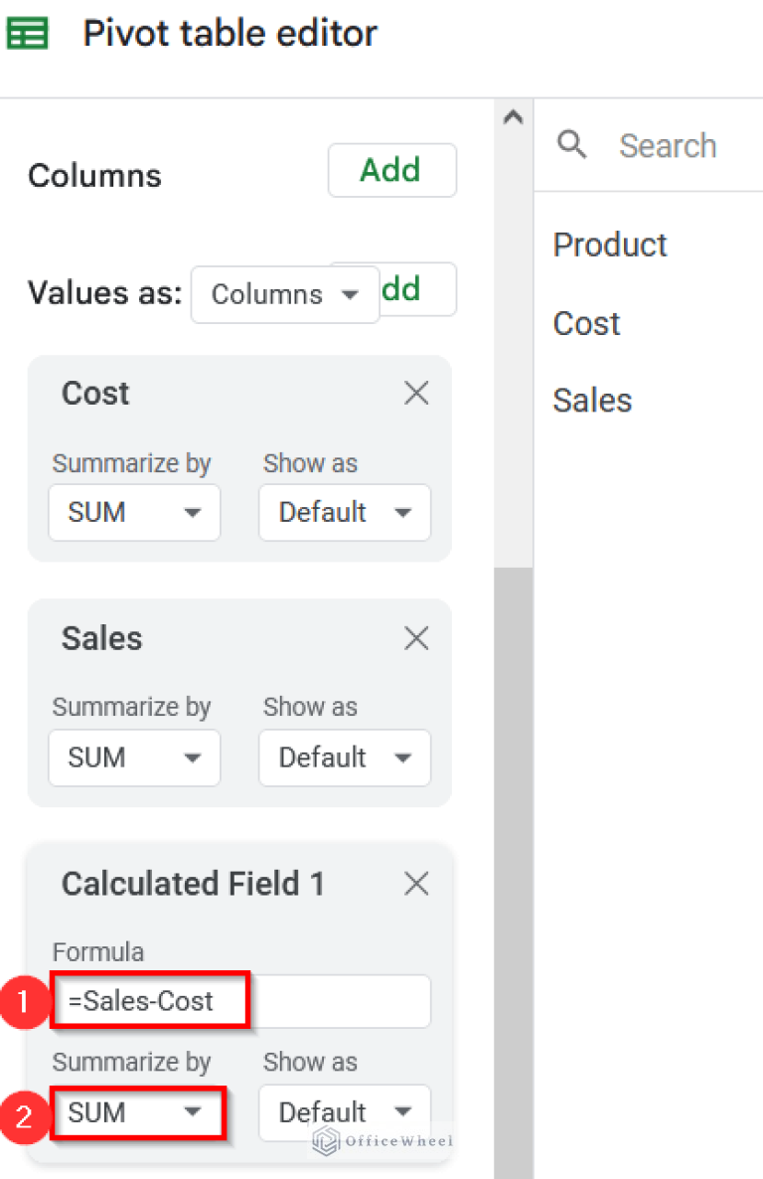Remove the Sales value field
Image resolution: width=763 pixels, height=1179 pixels.
tap(416, 638)
